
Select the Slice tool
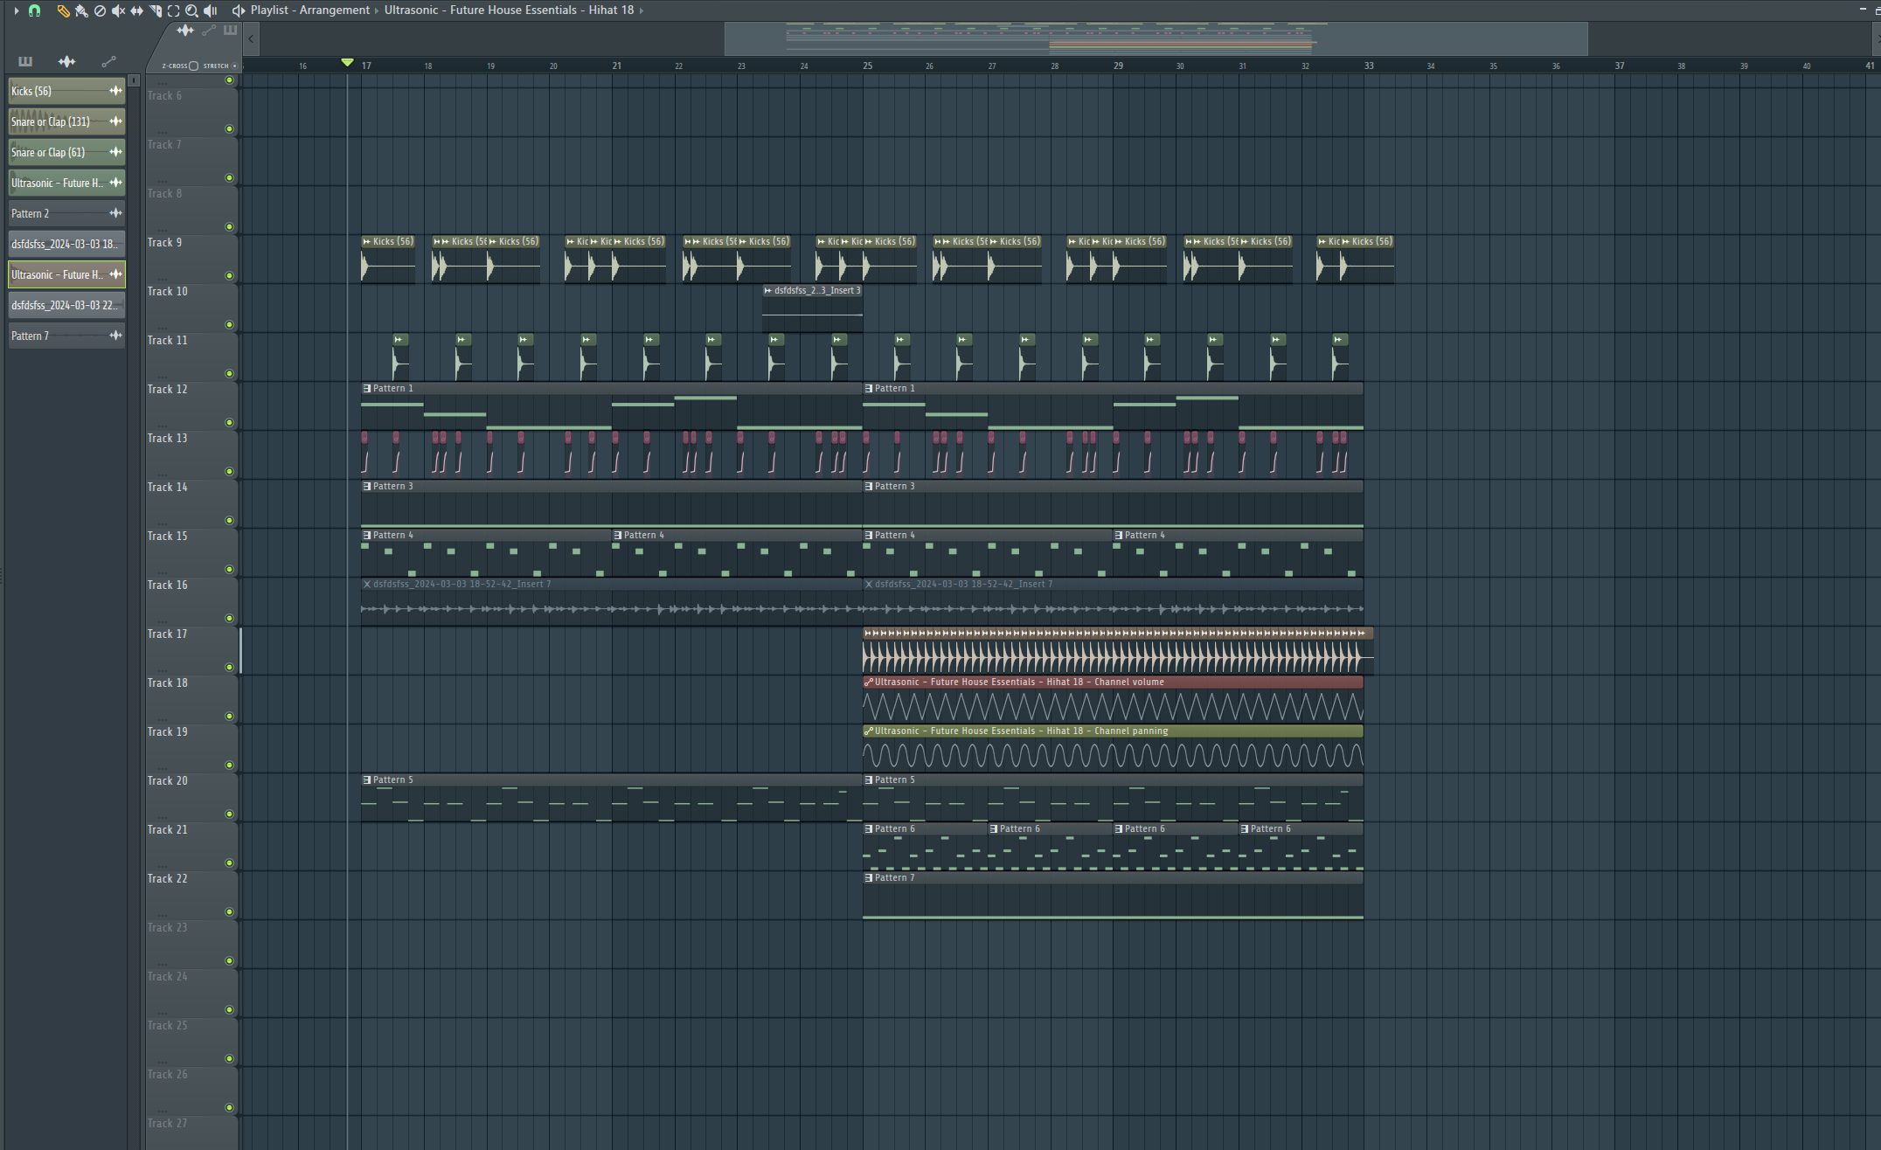click(x=155, y=10)
